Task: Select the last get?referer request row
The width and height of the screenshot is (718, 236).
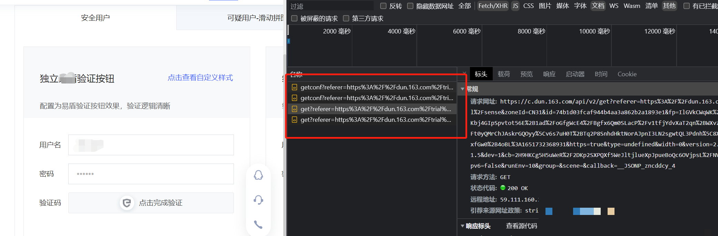Action: [372, 120]
